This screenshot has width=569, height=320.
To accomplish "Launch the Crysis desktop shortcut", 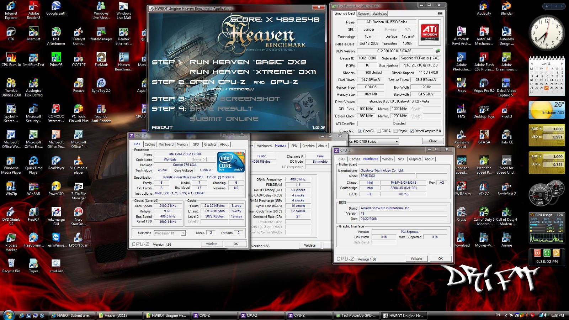I will click(461, 214).
